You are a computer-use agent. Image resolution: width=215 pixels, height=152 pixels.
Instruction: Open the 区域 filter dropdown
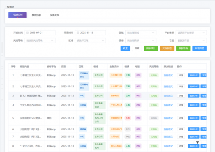(x=90, y=40)
